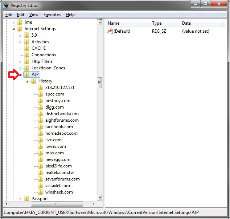
Task: Click the bestbuy.com folder icon
Action: click(x=41, y=101)
